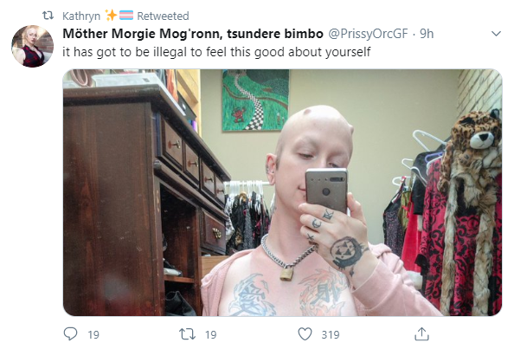The height and width of the screenshot is (349, 514).
Task: Like the tweet with the heart icon
Action: coord(305,334)
